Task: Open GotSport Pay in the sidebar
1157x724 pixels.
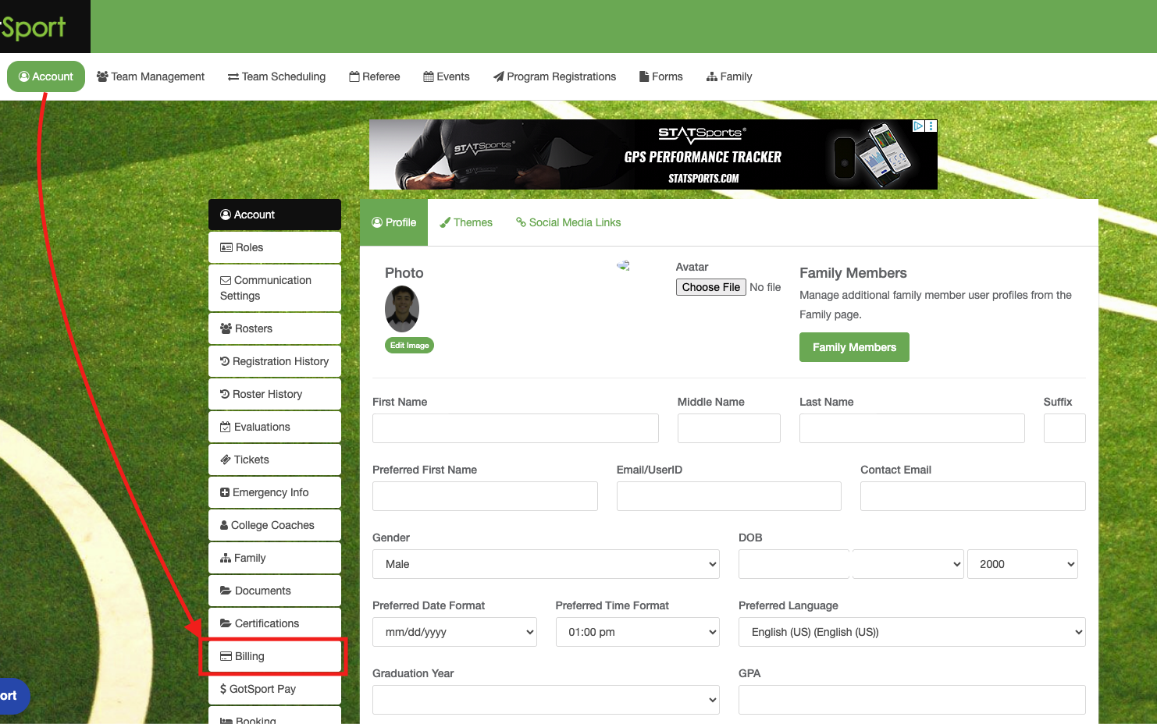Action: coord(275,689)
